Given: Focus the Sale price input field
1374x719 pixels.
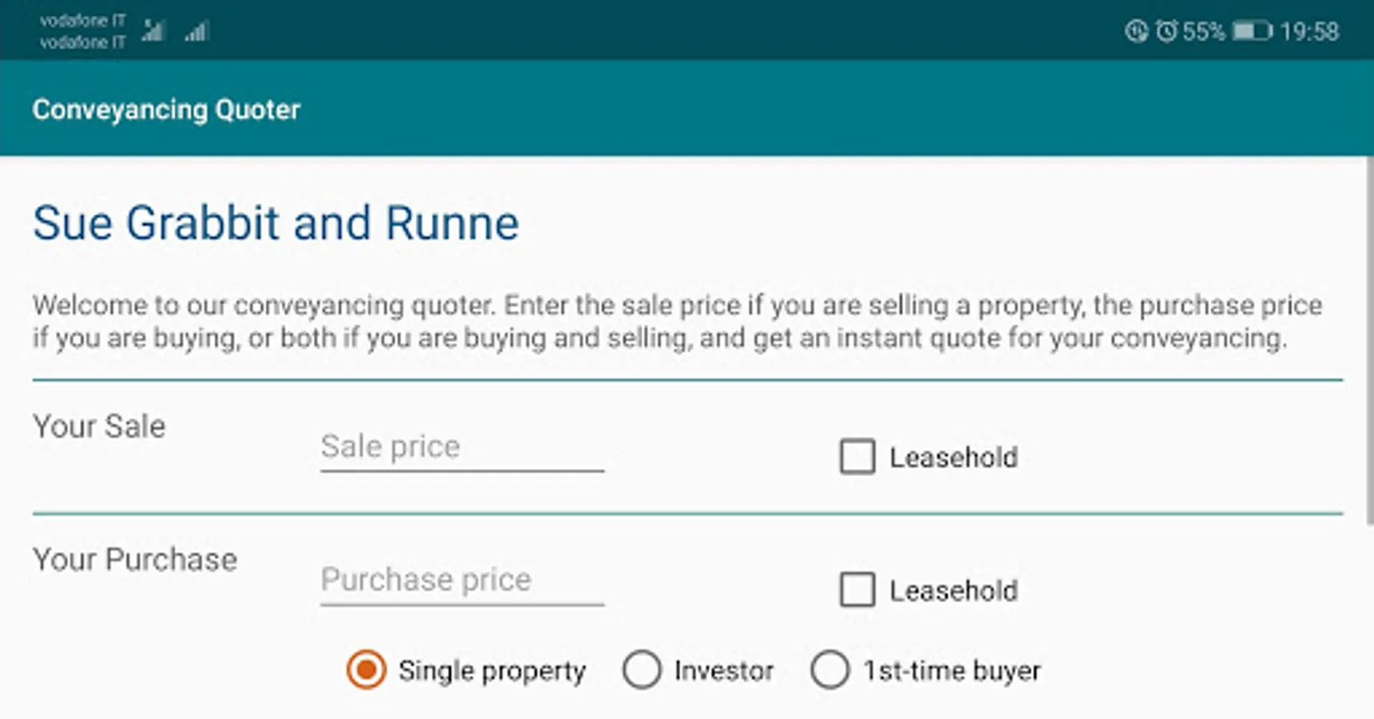Looking at the screenshot, I should point(461,447).
